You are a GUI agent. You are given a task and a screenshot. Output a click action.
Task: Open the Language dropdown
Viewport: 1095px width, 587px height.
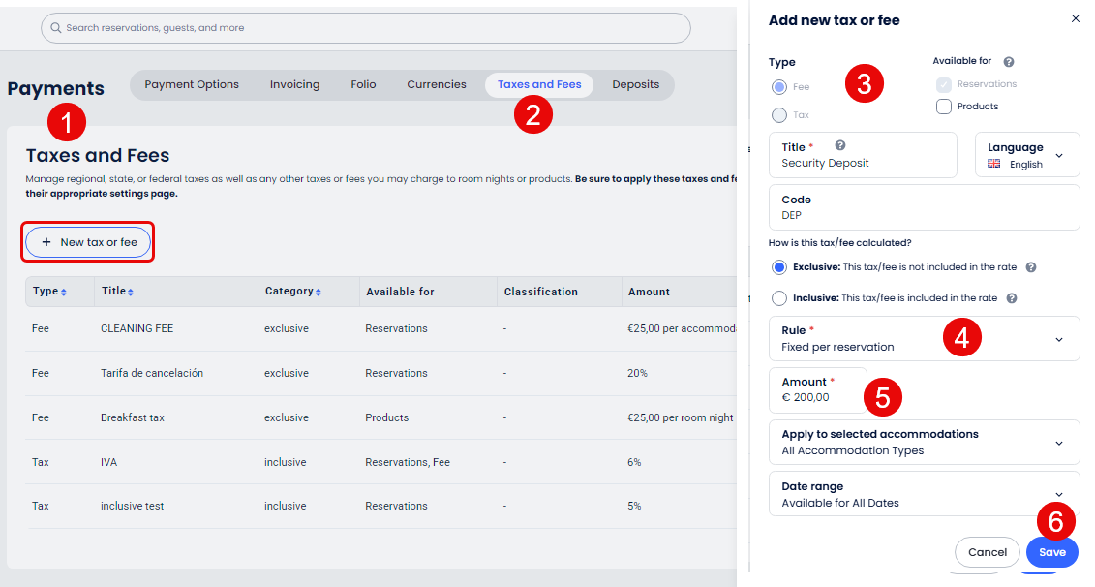coord(1027,155)
